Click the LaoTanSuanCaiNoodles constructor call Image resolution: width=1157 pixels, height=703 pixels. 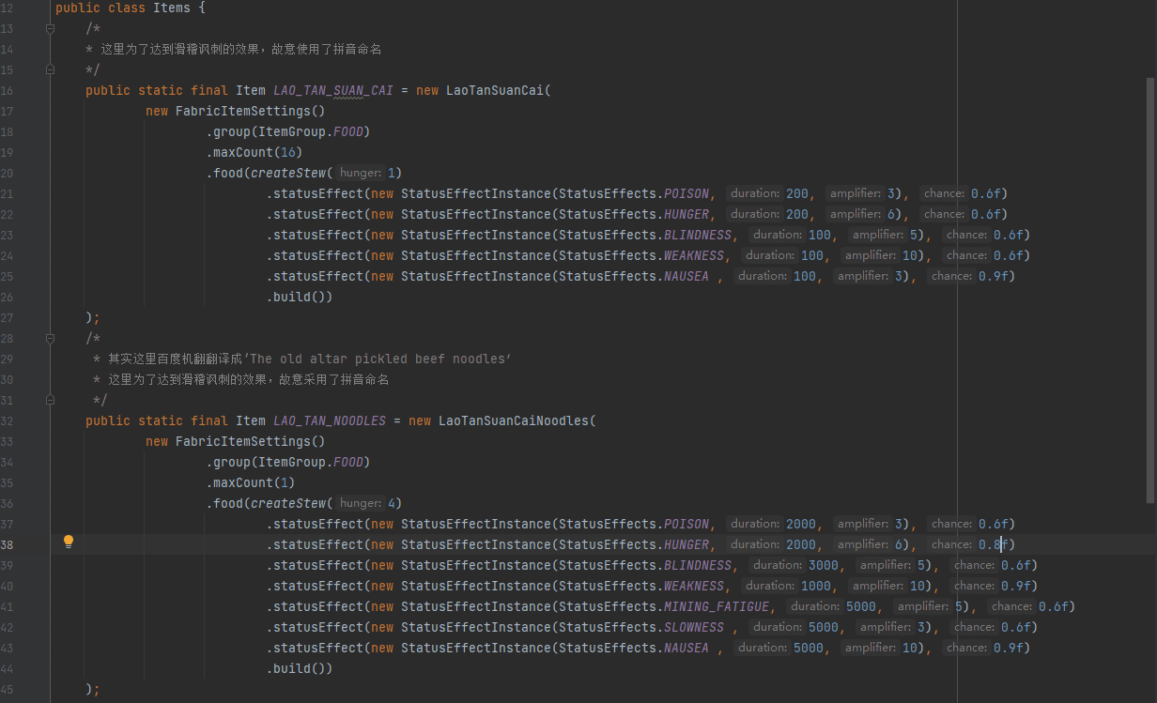pyautogui.click(x=513, y=421)
